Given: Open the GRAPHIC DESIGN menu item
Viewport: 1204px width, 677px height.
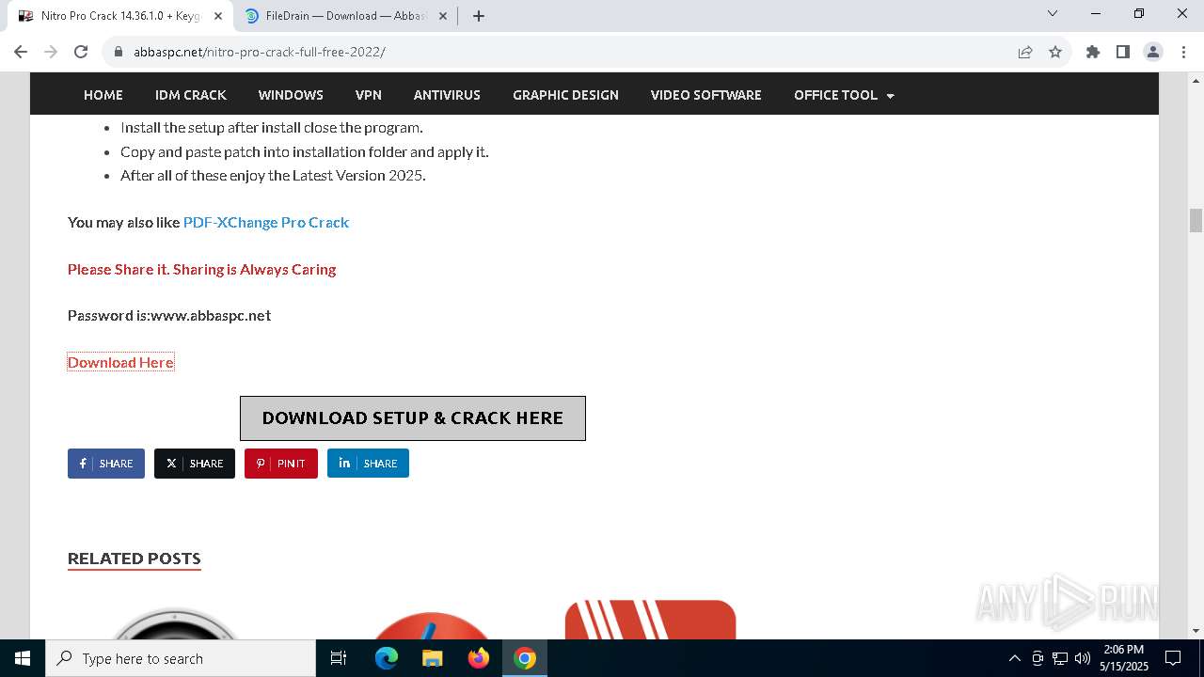Looking at the screenshot, I should (x=565, y=95).
